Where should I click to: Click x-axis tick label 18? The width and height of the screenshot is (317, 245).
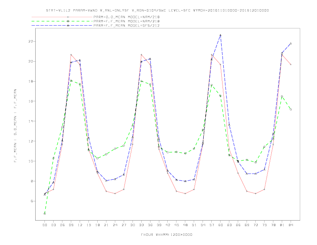click(x=97, y=225)
